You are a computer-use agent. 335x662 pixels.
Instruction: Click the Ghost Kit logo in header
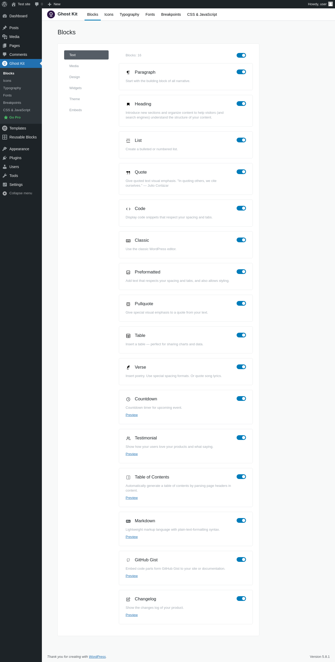[x=51, y=14]
